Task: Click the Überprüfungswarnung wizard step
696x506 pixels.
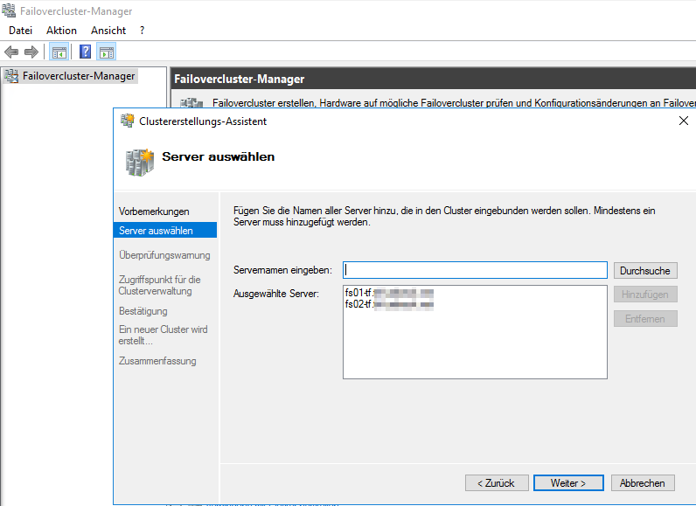Action: (164, 255)
